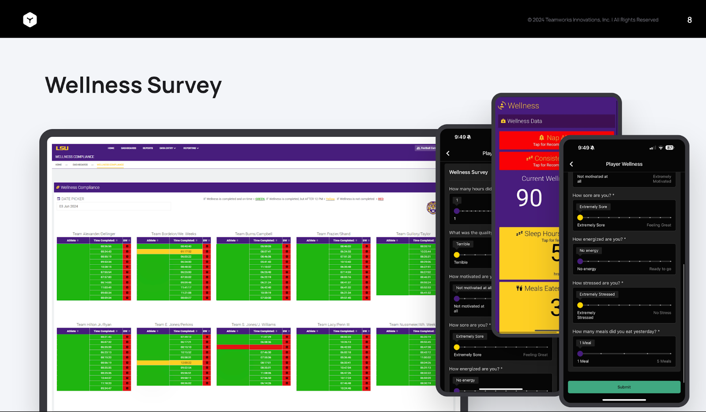
Task: Open the DATA ENTRY dropdown menu
Action: (168, 148)
